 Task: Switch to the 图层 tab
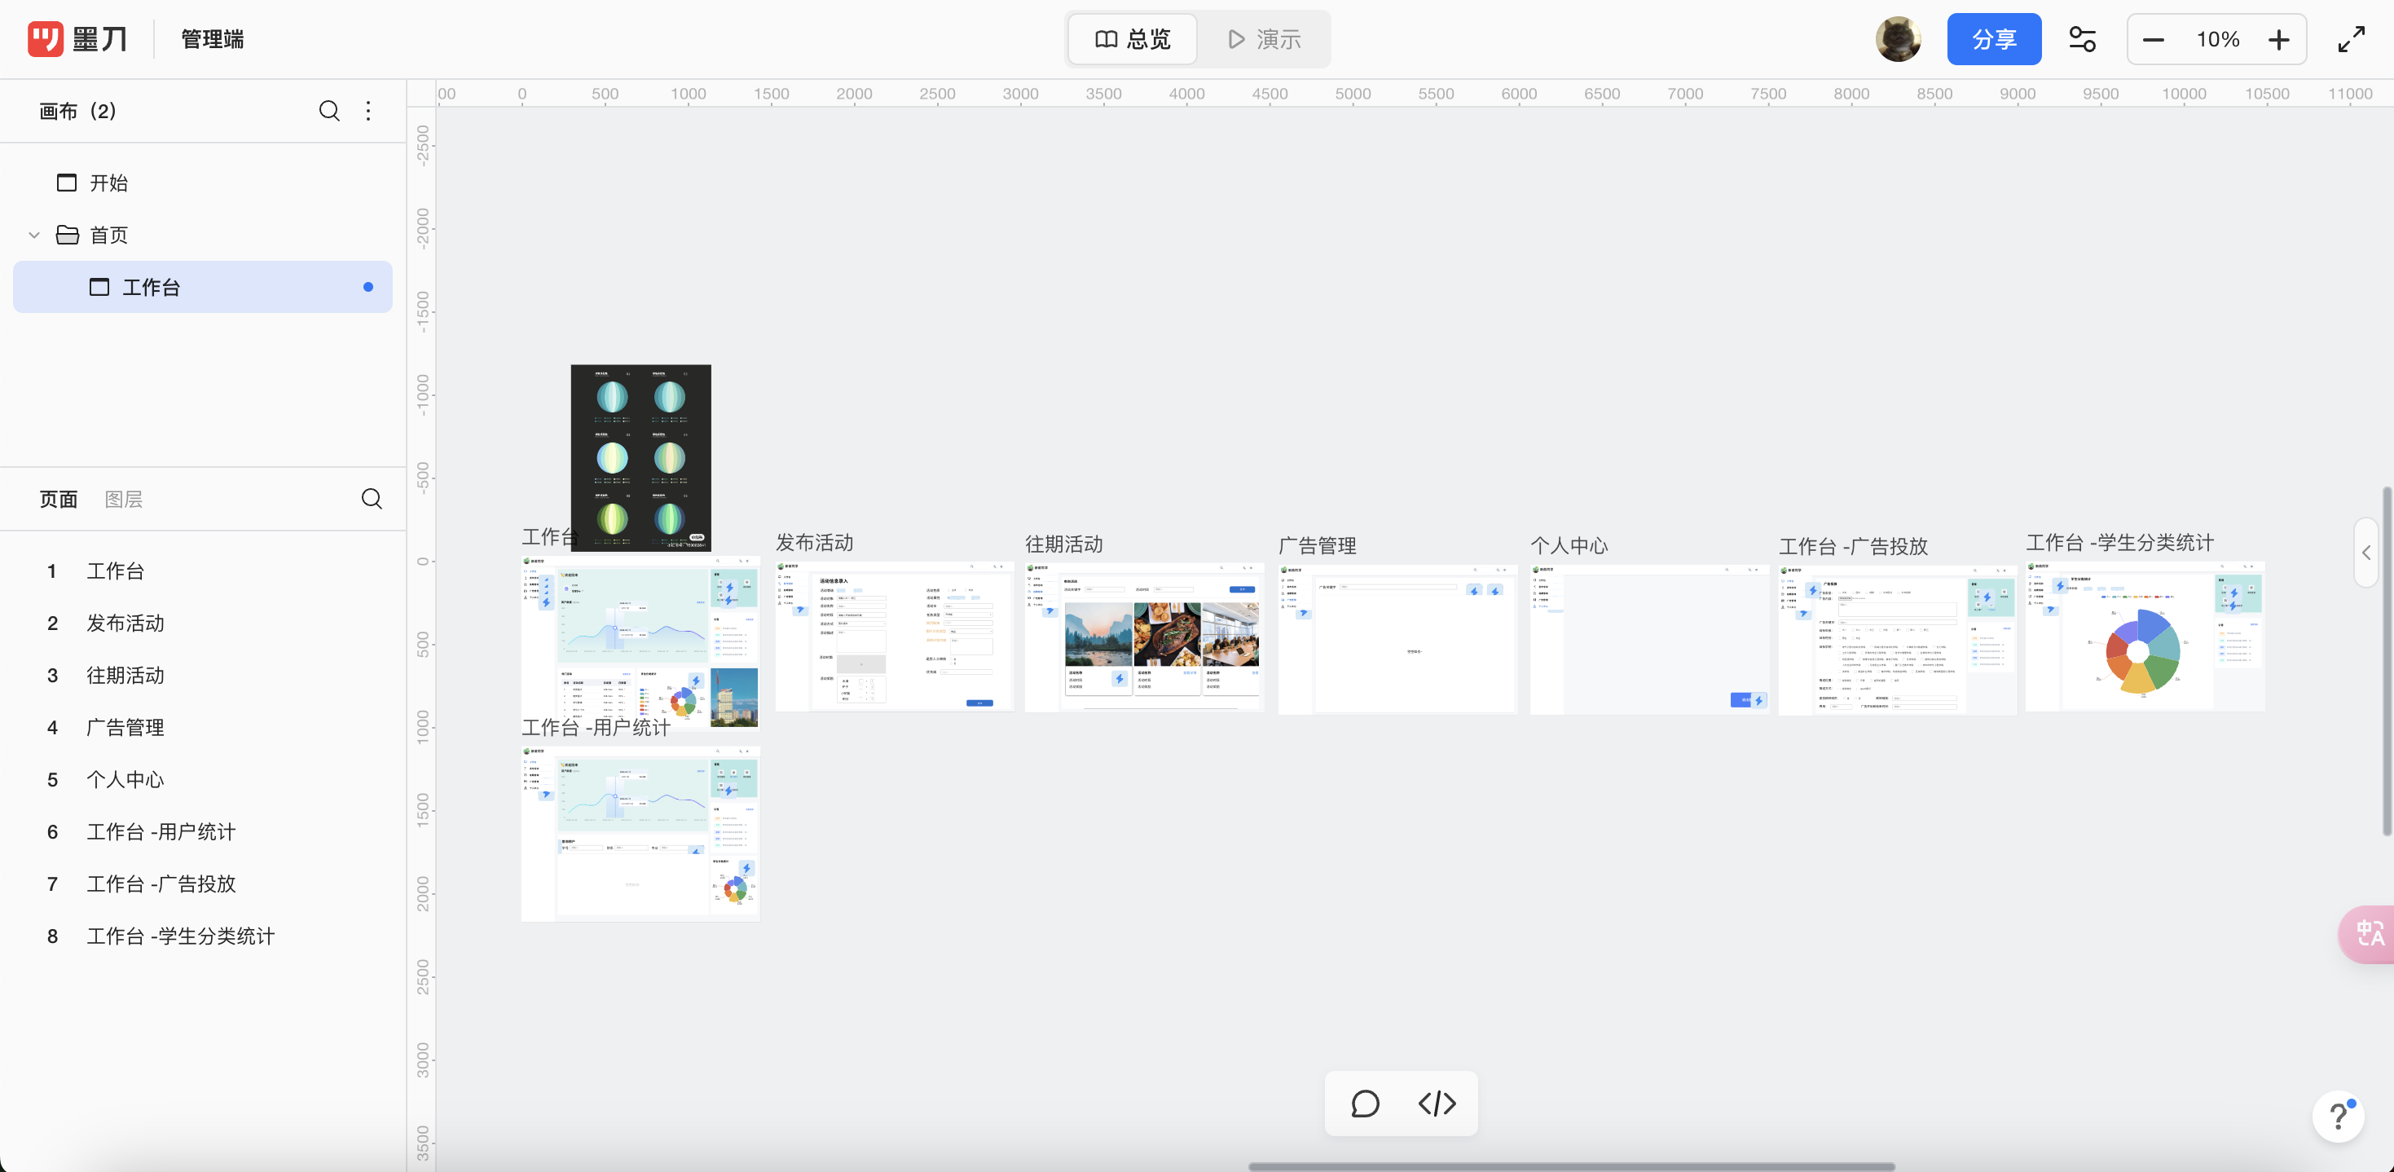click(124, 499)
